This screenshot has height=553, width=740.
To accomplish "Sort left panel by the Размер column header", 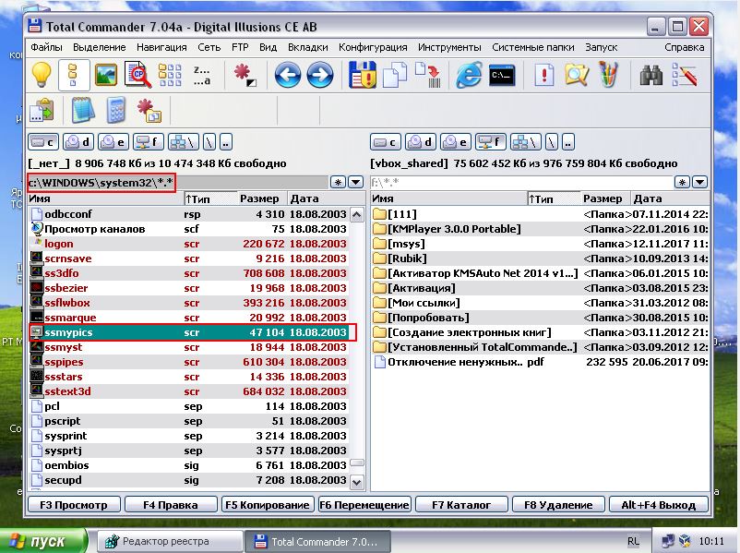I will [261, 198].
